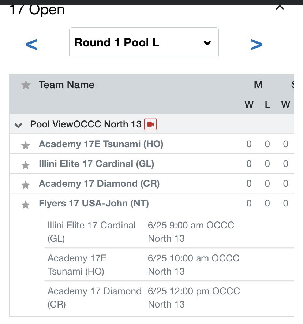Collapse the Pool View OCCC North 13 section
This screenshot has height=324, width=303.
(18, 125)
